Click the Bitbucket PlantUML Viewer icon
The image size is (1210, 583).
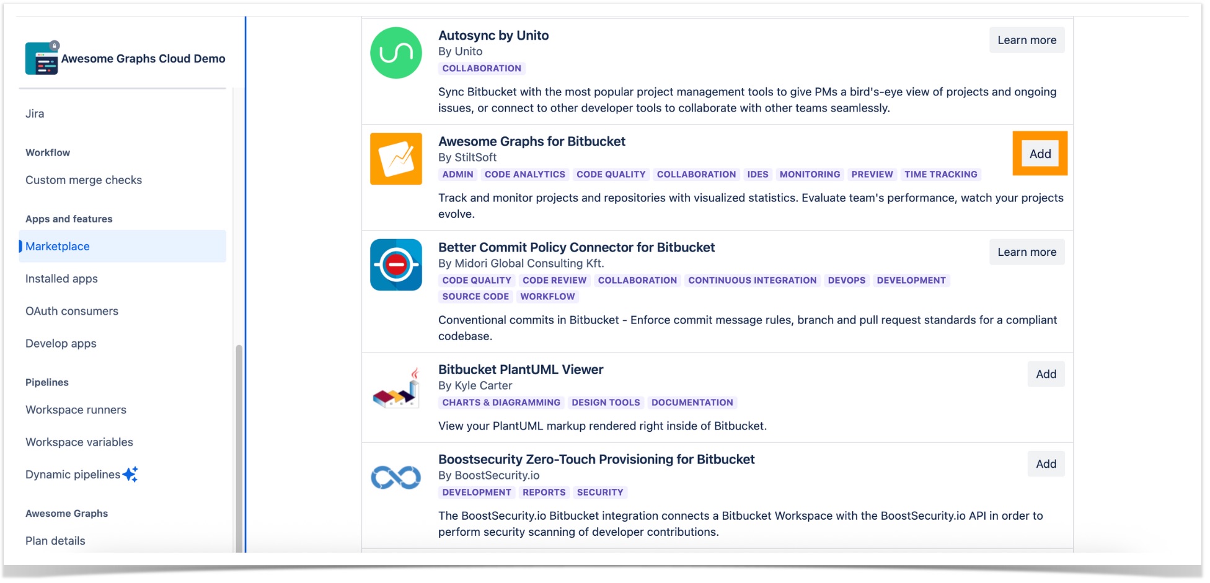point(395,389)
